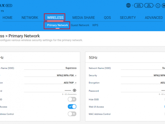The height and width of the screenshot is (124, 165).
Task: Select the Primary Network sub-tab
Action: (x=58, y=25)
